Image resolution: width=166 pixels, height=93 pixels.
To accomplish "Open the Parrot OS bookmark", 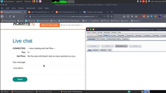I will tap(30, 21).
